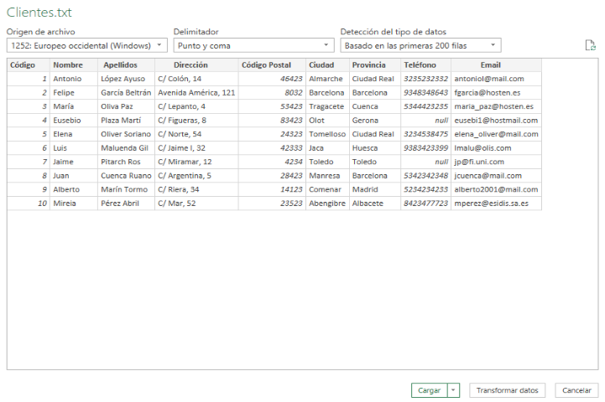Select the Código Postal column header
Screen dimensions: 605x402
pos(272,65)
